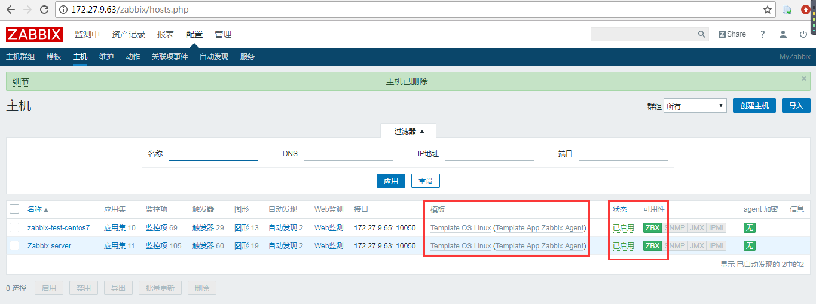
Task: Collapse the 过滤器 filter panel
Action: (409, 131)
